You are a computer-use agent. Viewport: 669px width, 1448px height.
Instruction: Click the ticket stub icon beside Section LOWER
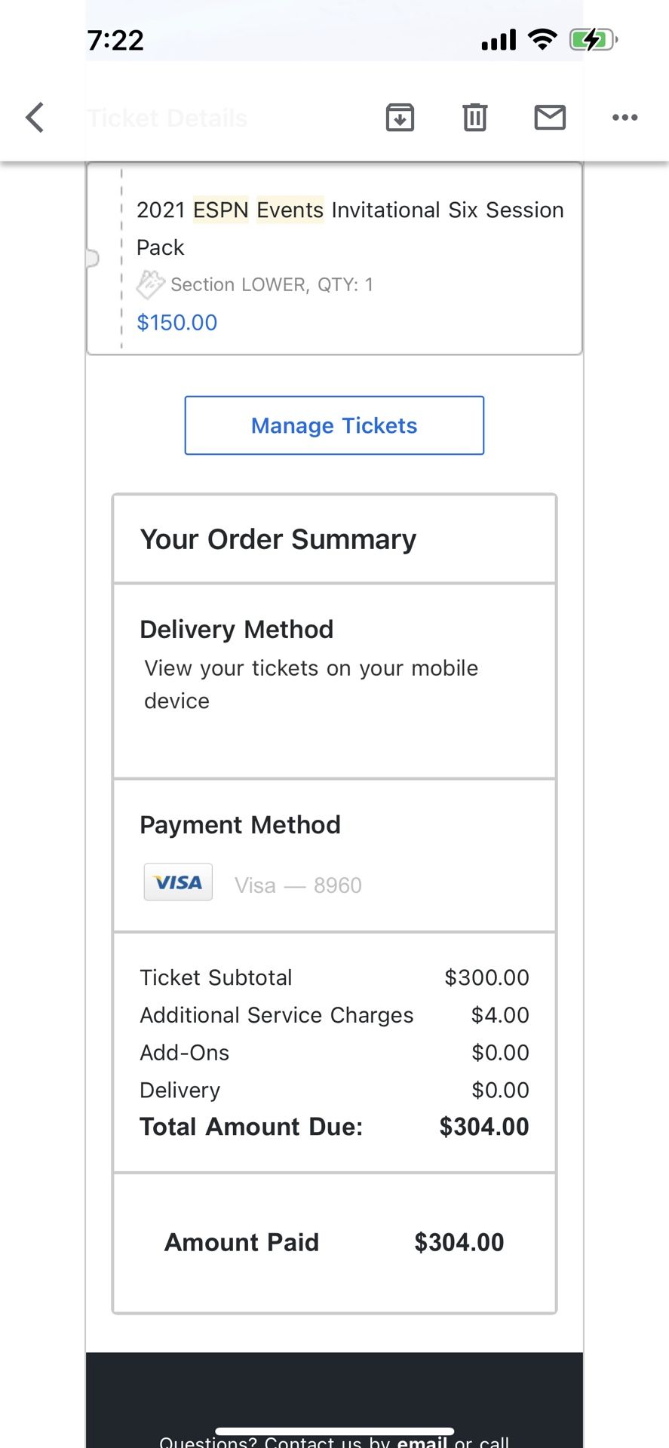[x=150, y=284]
